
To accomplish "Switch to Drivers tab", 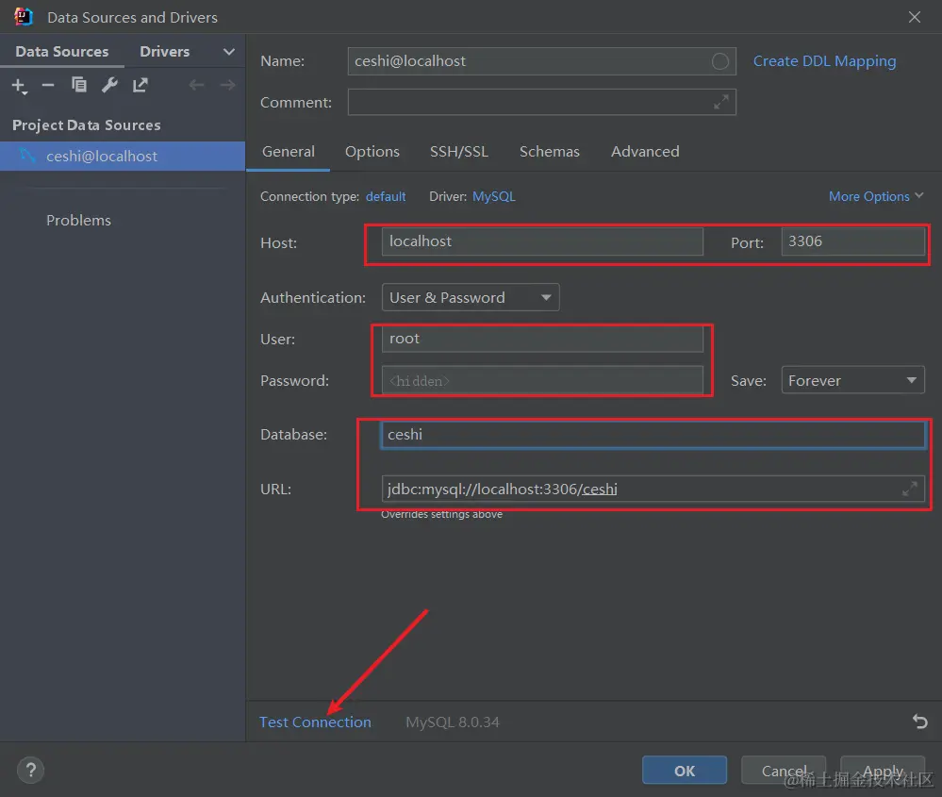I will click(x=165, y=52).
